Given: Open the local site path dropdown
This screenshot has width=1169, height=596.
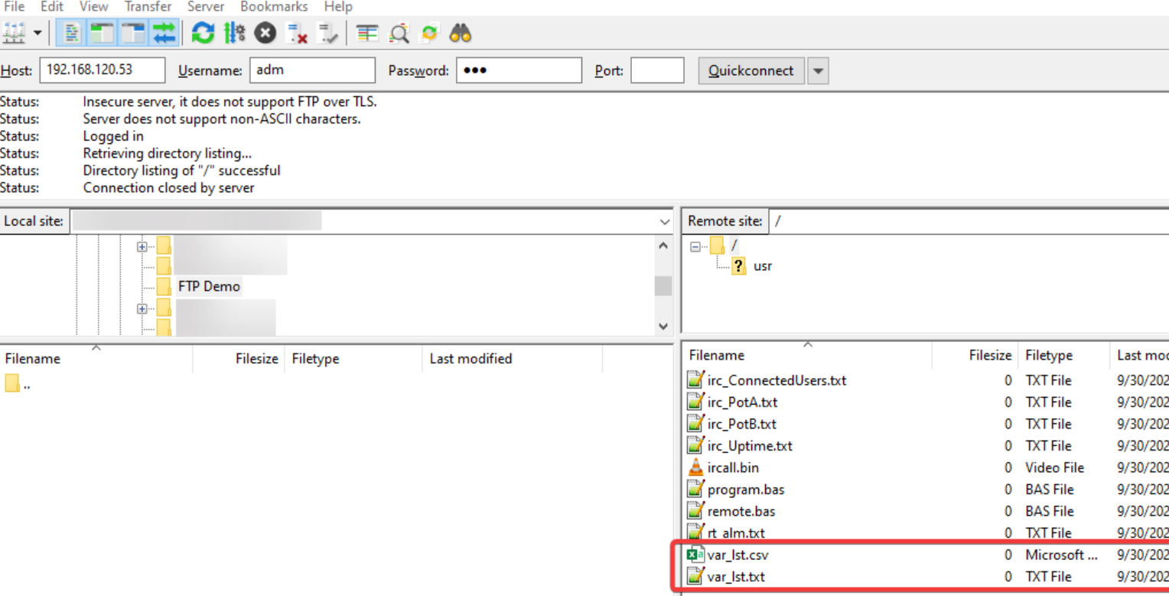Looking at the screenshot, I should coord(664,221).
